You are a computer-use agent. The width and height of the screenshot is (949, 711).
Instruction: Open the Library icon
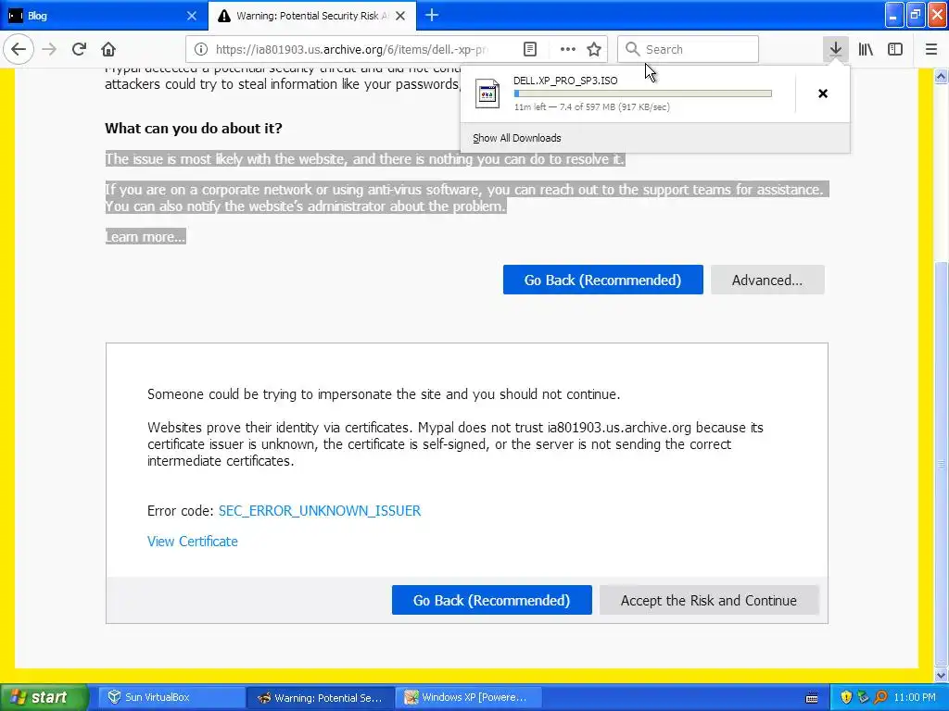click(x=866, y=49)
